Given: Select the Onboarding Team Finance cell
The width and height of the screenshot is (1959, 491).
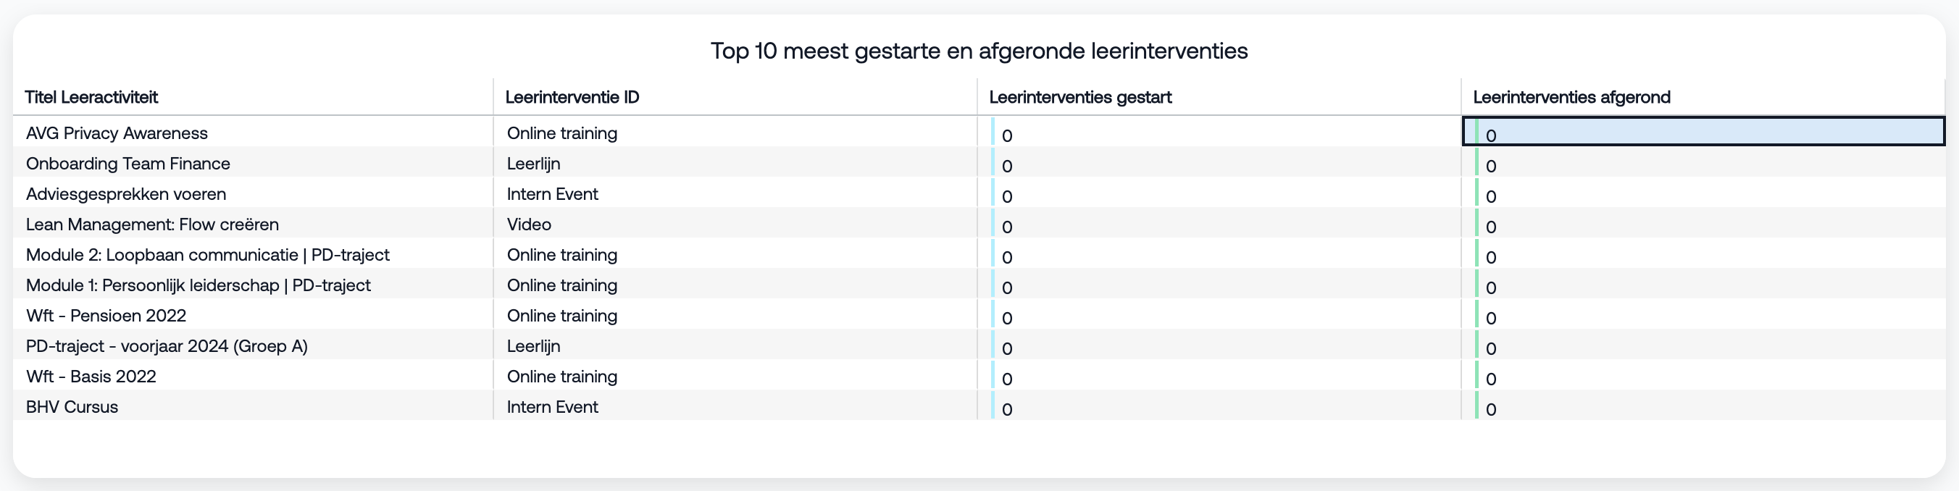Looking at the screenshot, I should [128, 164].
